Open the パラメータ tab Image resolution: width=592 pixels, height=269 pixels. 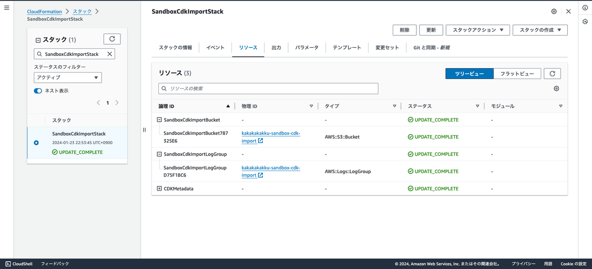point(307,48)
